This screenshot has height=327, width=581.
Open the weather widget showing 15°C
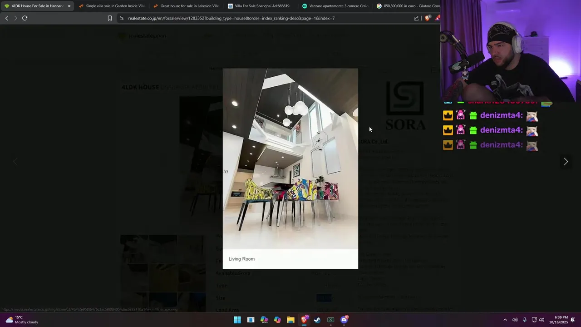pos(22,320)
